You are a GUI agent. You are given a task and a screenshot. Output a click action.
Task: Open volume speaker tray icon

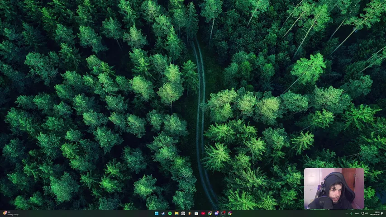[x=366, y=213]
